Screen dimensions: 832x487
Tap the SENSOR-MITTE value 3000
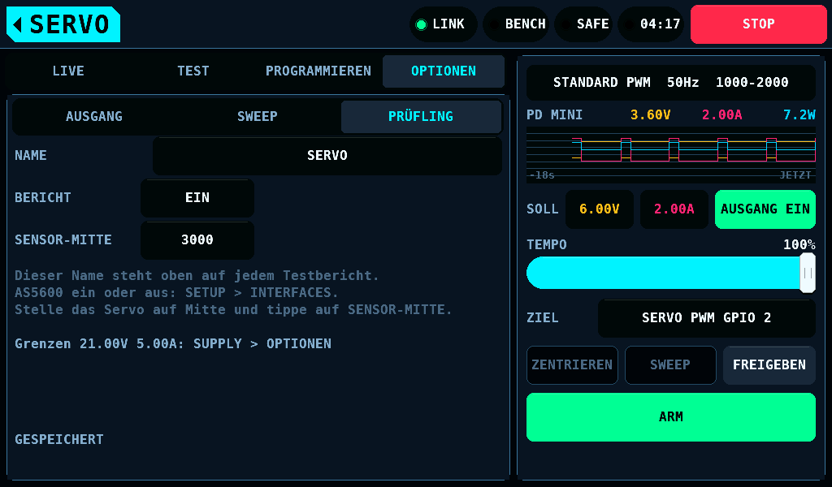[x=197, y=240]
